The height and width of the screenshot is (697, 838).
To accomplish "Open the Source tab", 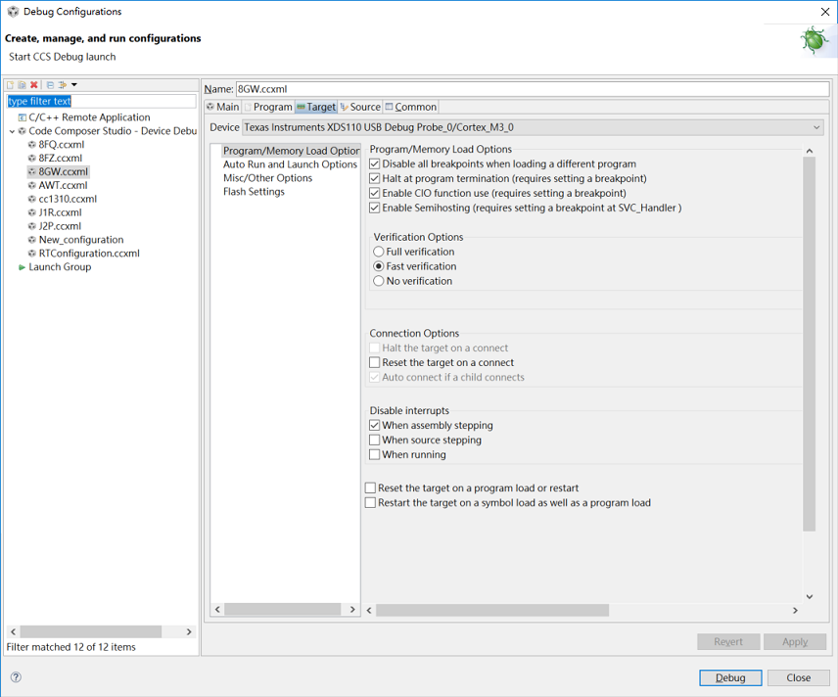I will (x=360, y=107).
